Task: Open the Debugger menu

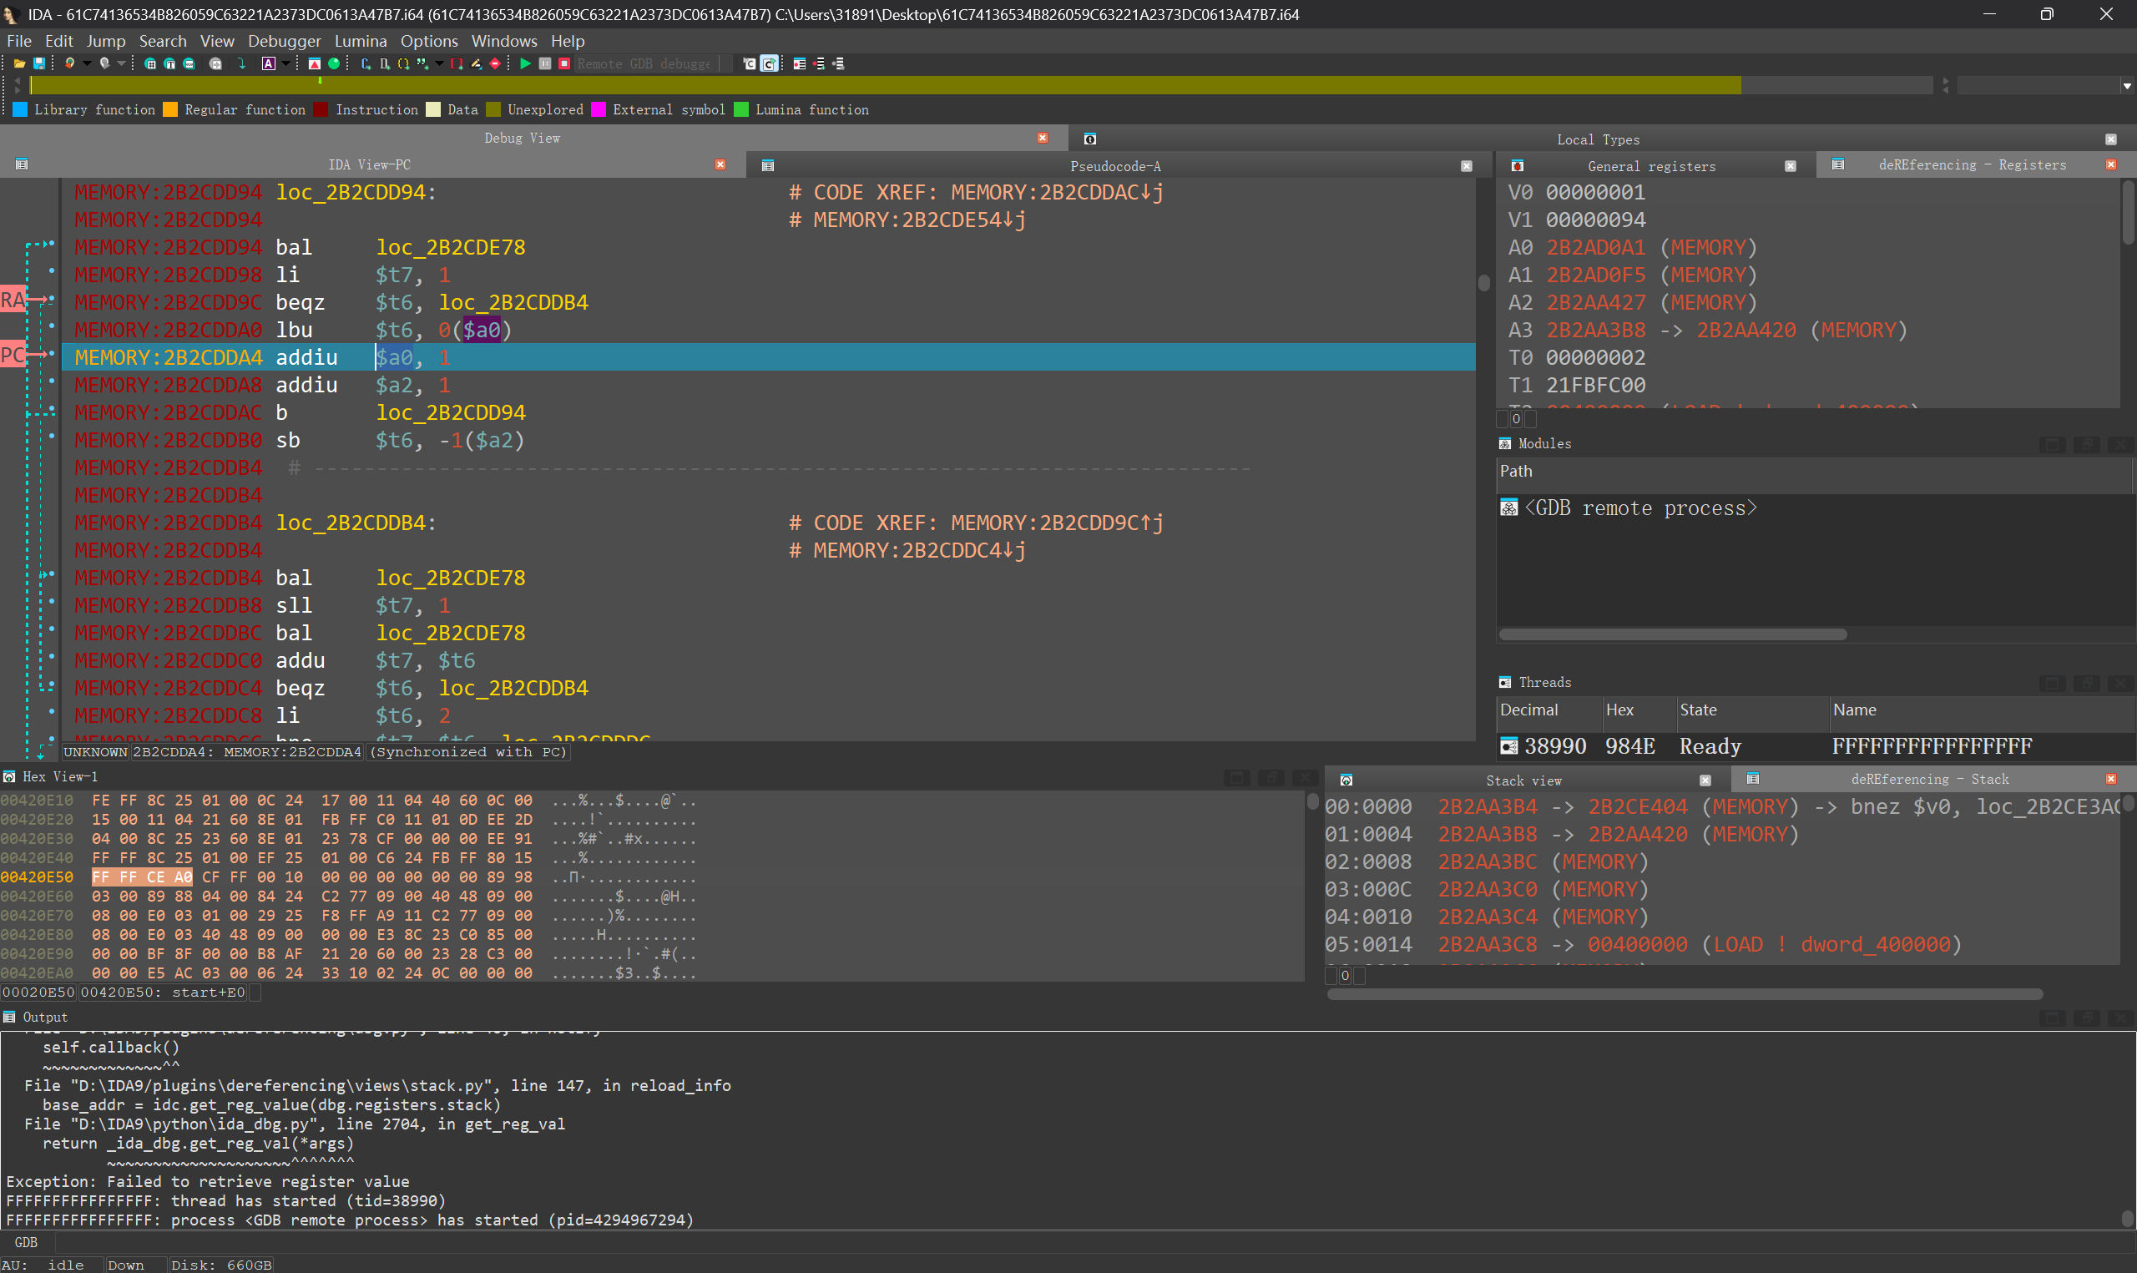Action: click(284, 41)
